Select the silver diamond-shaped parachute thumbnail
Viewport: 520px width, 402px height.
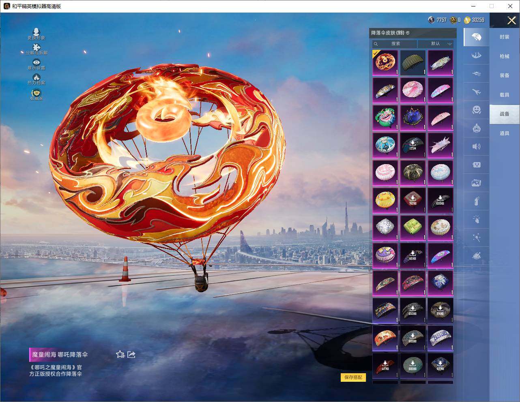[x=385, y=228]
